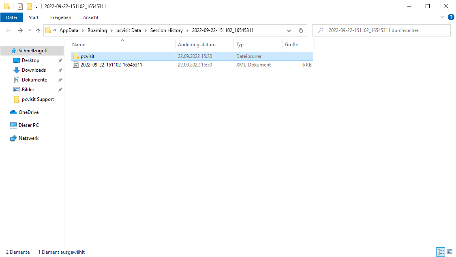456x257 pixels.
Task: Open recent locations dropdown arrow
Action: [30, 30]
